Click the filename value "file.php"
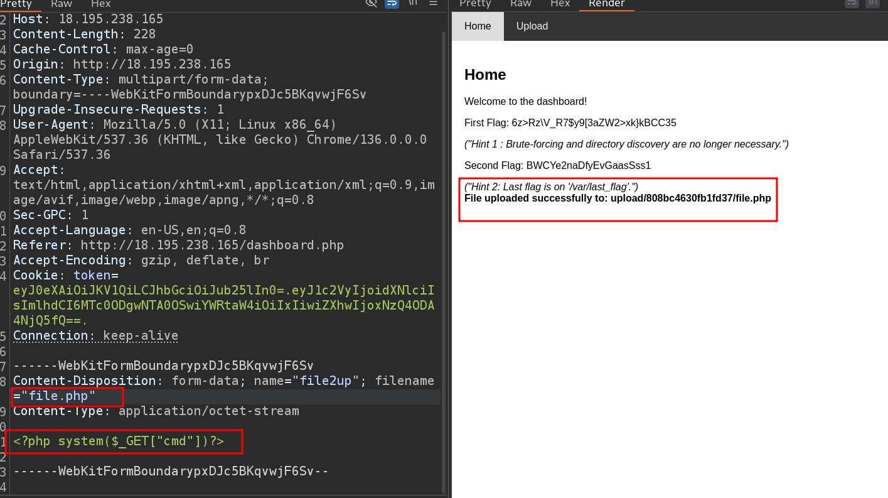 click(58, 396)
